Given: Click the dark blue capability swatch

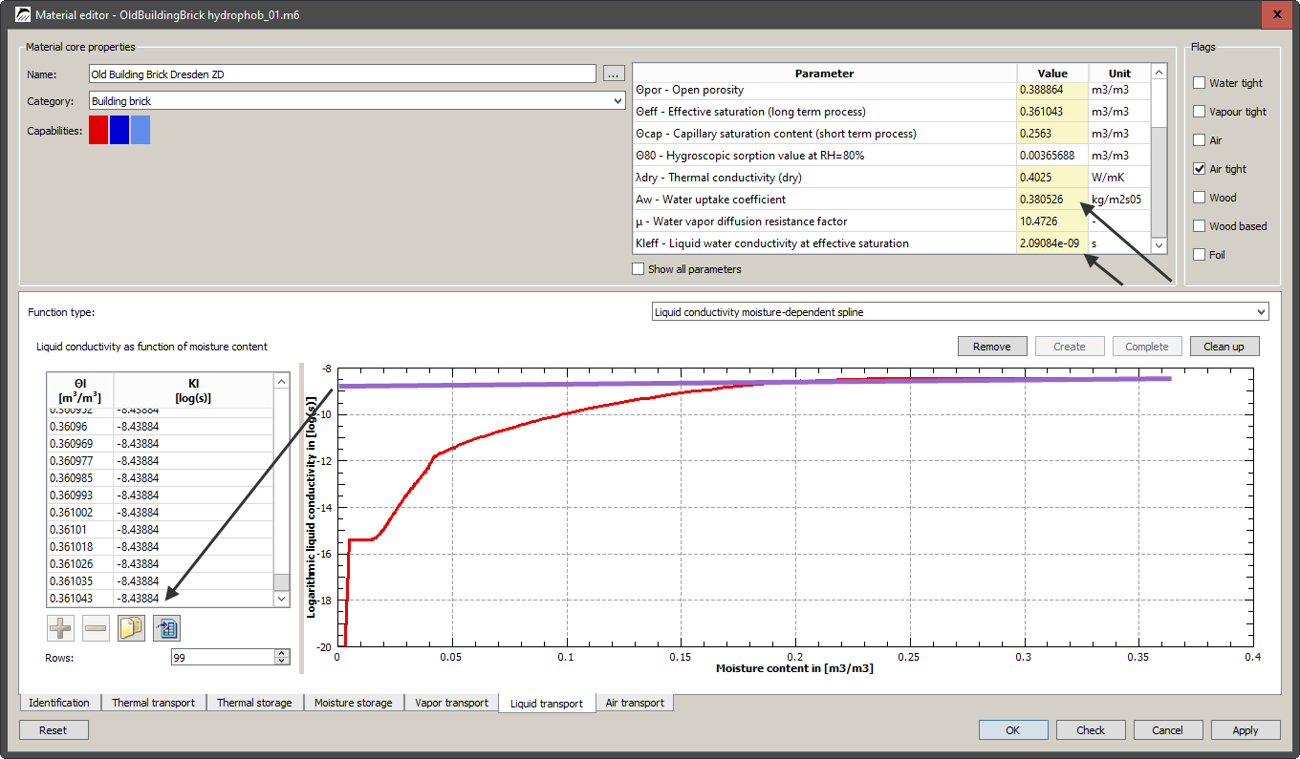Looking at the screenshot, I should (x=119, y=130).
